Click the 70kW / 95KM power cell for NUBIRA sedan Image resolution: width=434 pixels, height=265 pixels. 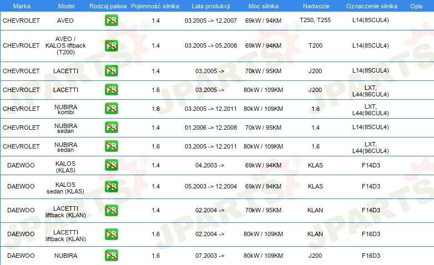(x=263, y=128)
